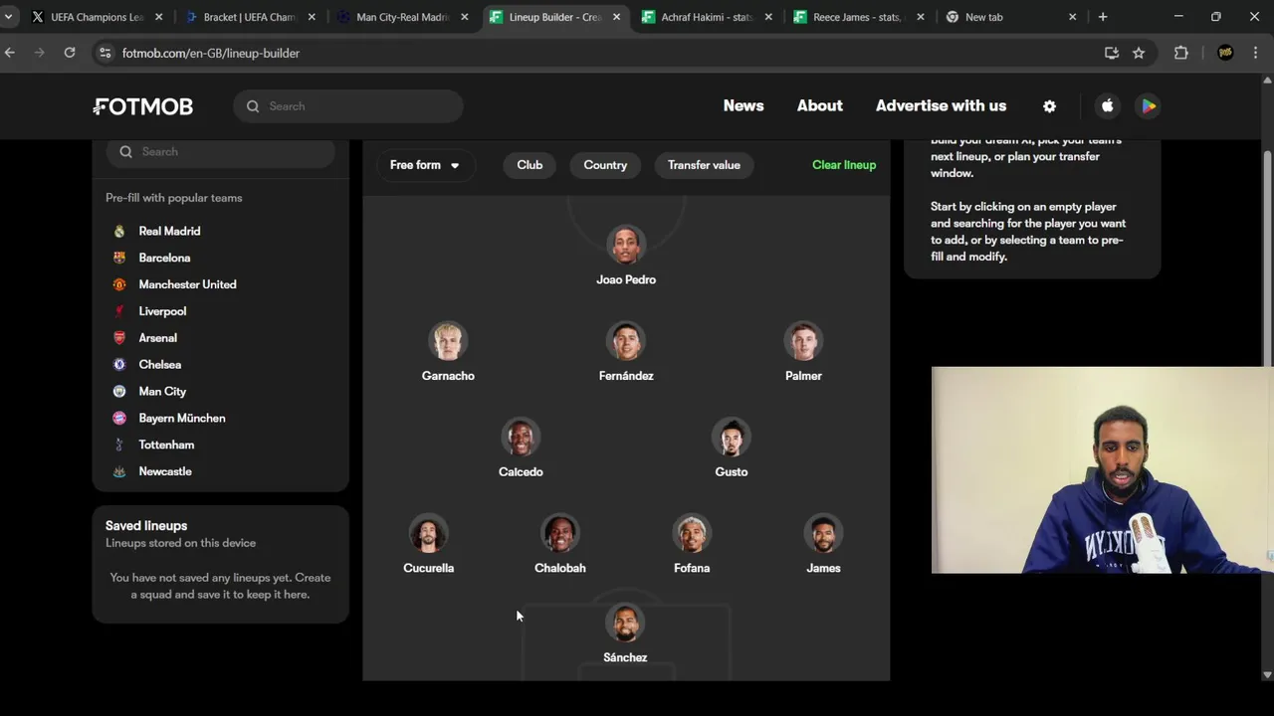Image resolution: width=1274 pixels, height=716 pixels.
Task: Select Palmer player avatar
Action: 803,341
